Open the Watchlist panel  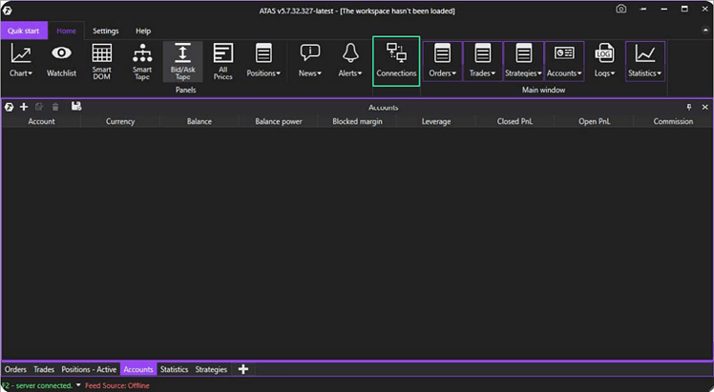pos(61,61)
